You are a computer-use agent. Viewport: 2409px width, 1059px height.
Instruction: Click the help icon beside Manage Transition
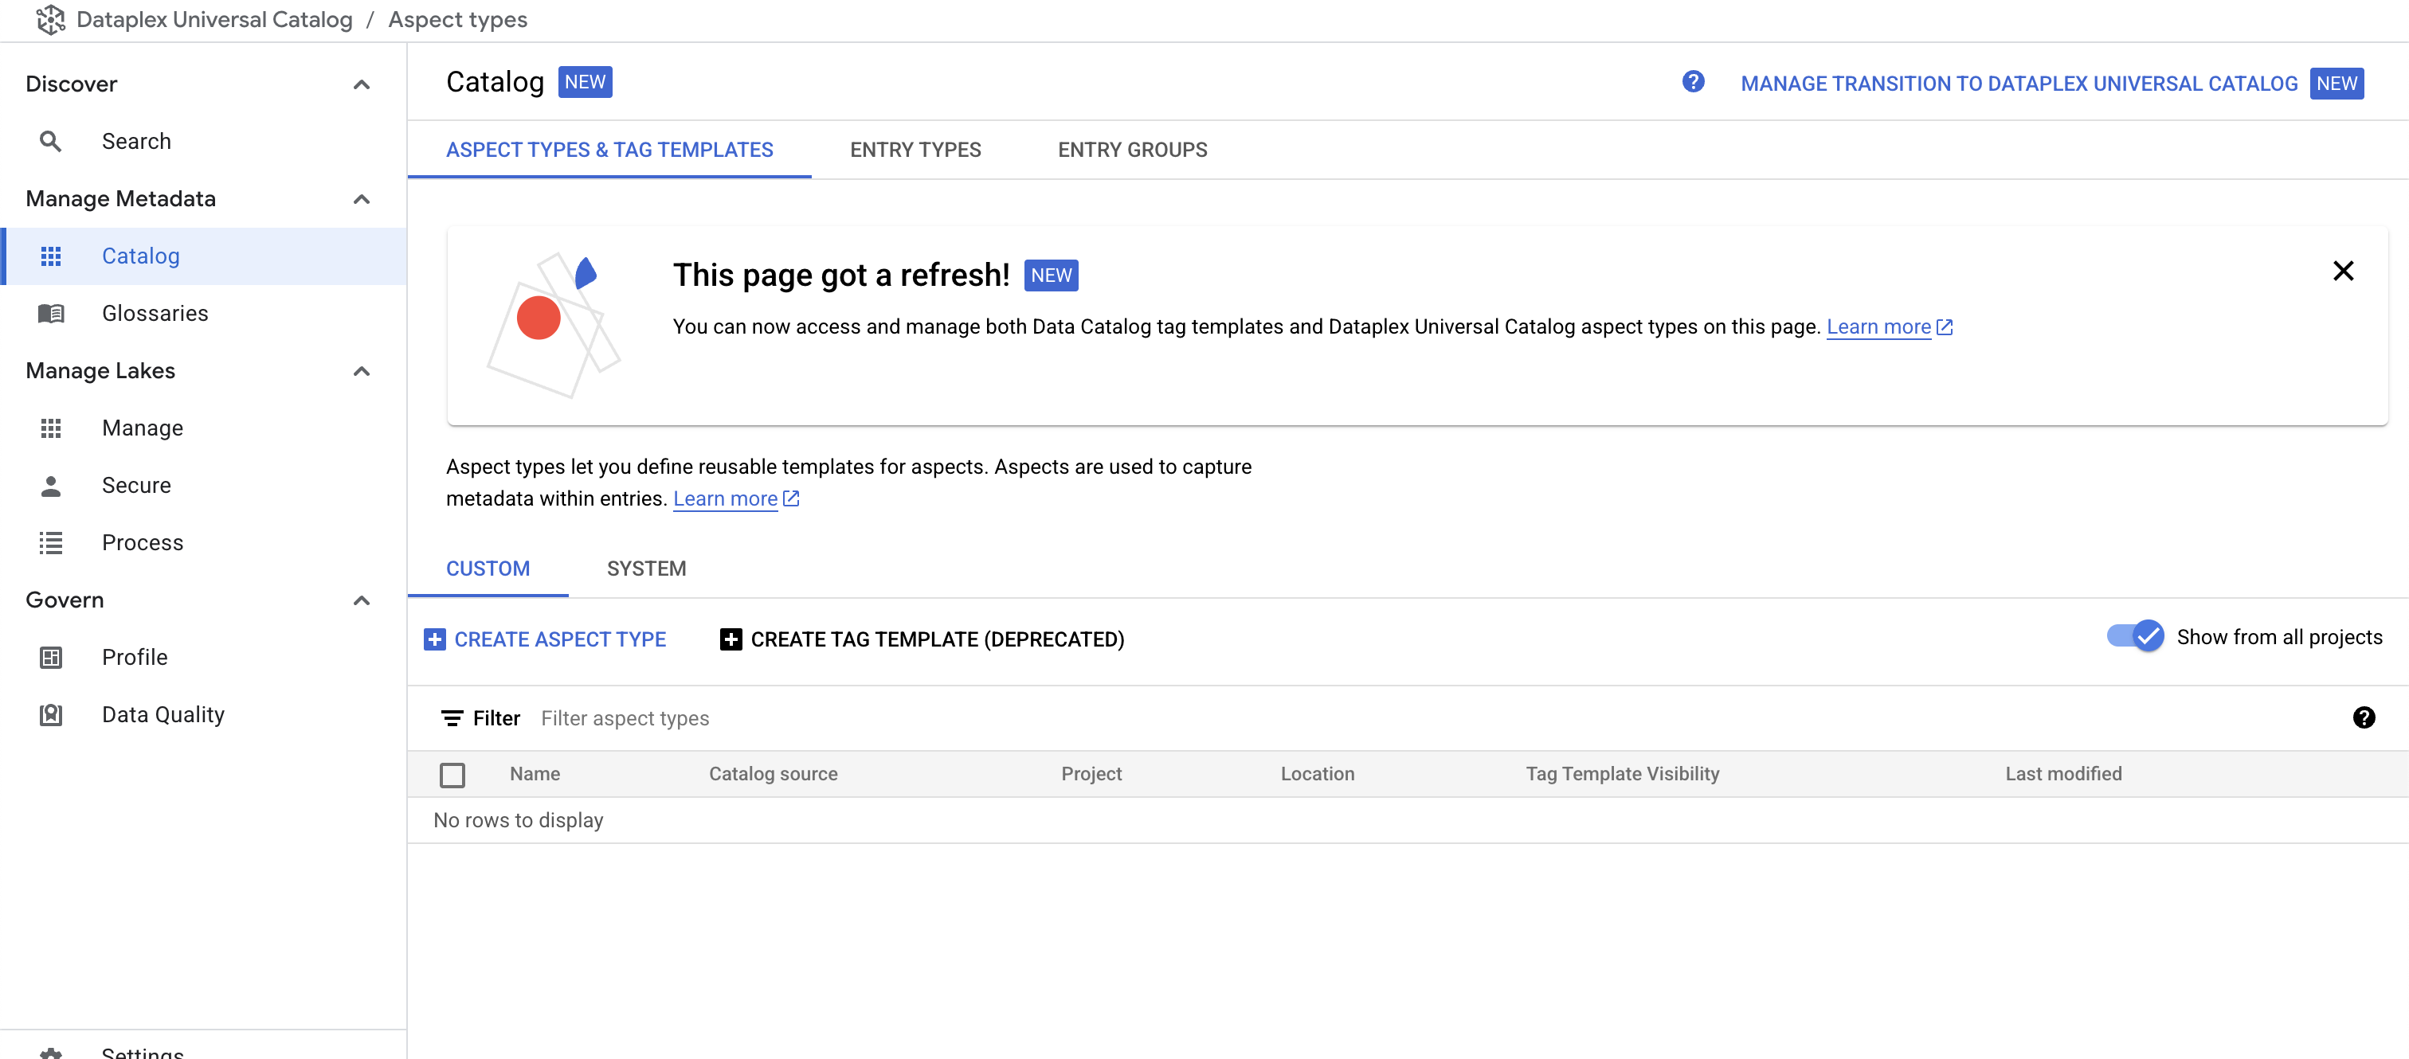point(1692,82)
